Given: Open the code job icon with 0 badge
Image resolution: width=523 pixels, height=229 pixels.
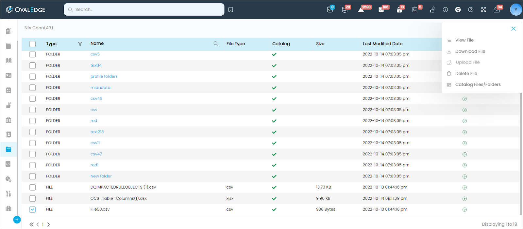Looking at the screenshot, I should (x=330, y=10).
